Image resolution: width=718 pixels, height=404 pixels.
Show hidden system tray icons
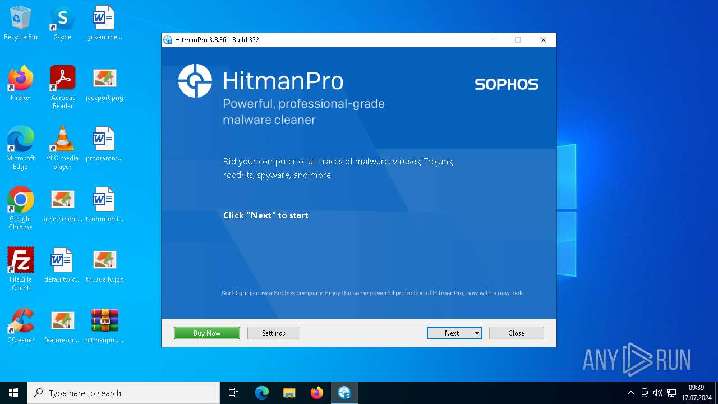[631, 393]
